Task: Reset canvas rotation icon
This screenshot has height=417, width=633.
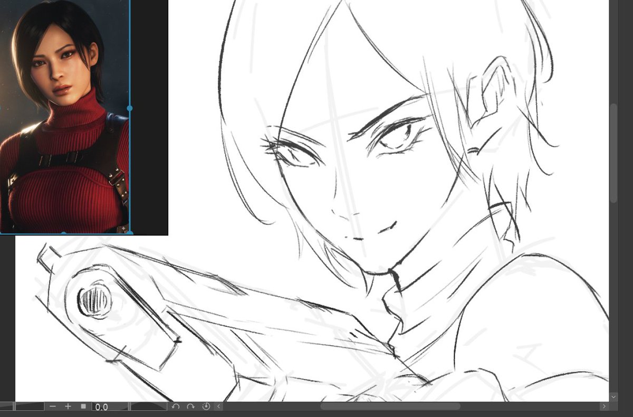Action: 206,406
